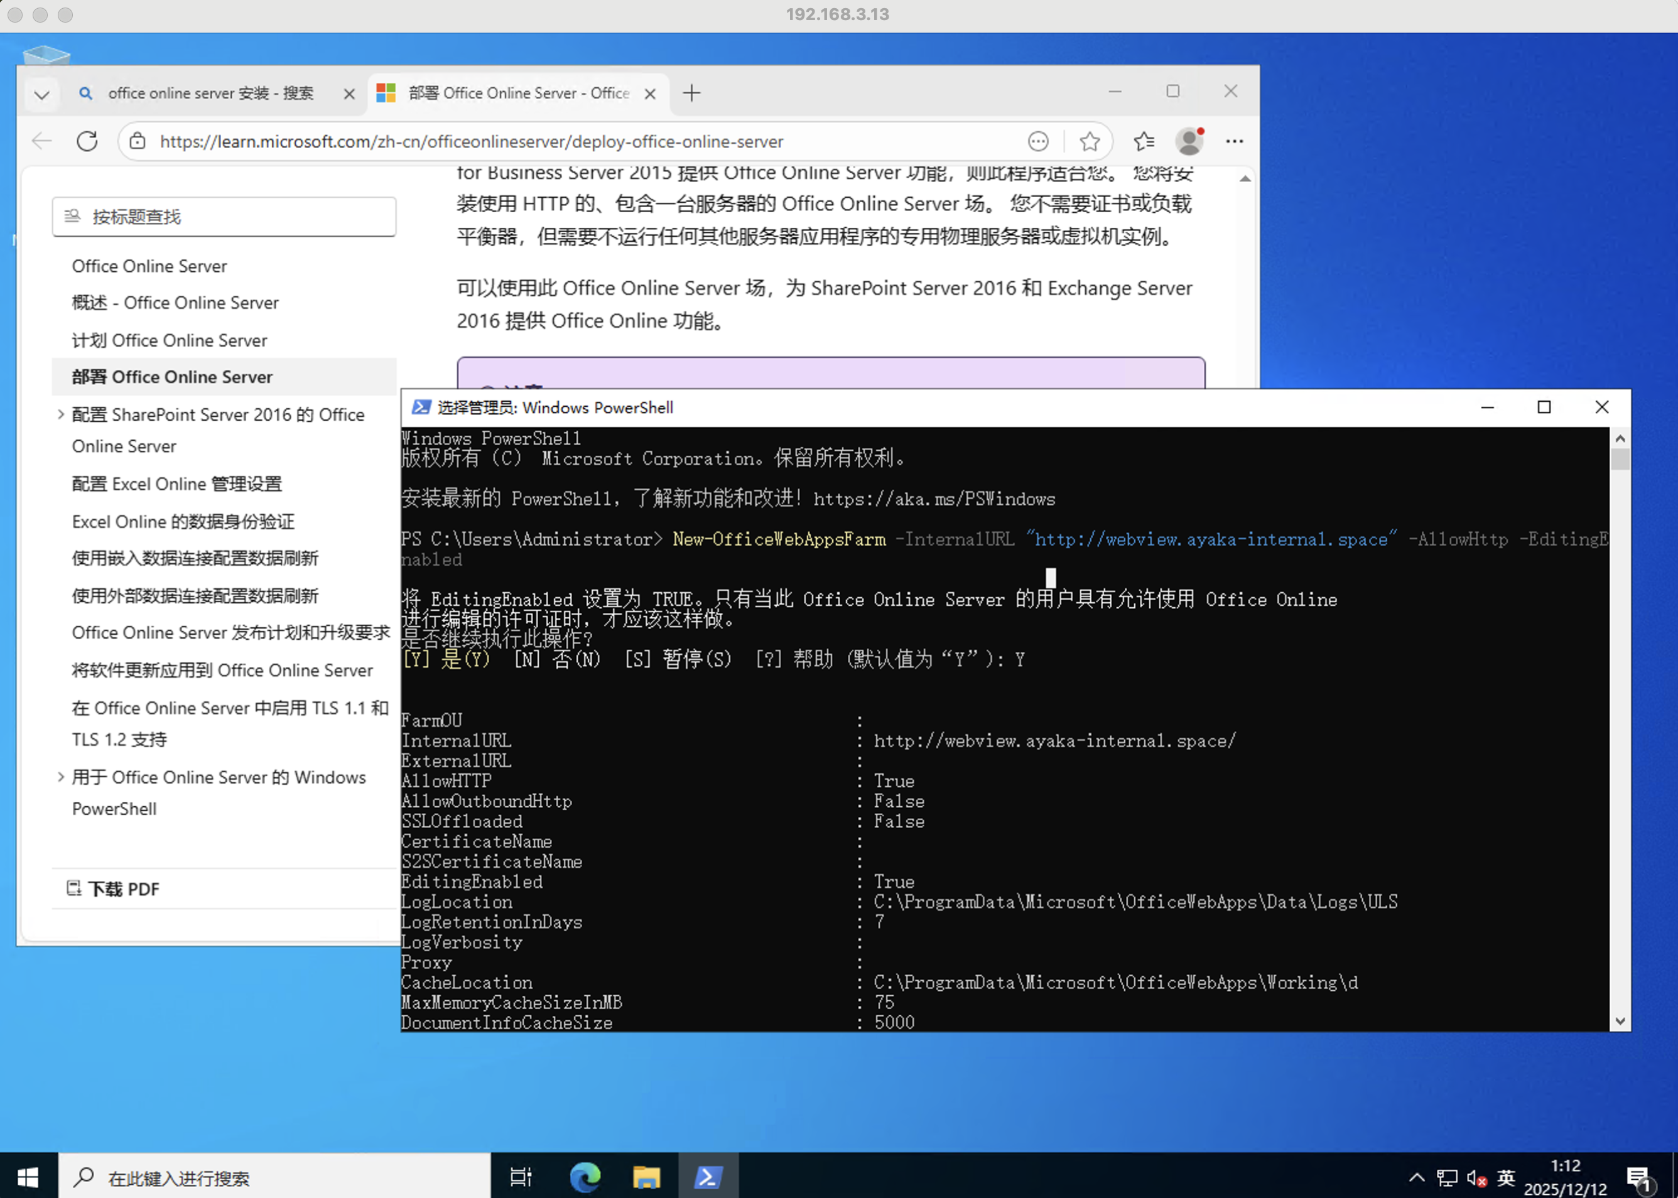The width and height of the screenshot is (1678, 1198).
Task: Click the browser refresh icon
Action: tap(87, 141)
